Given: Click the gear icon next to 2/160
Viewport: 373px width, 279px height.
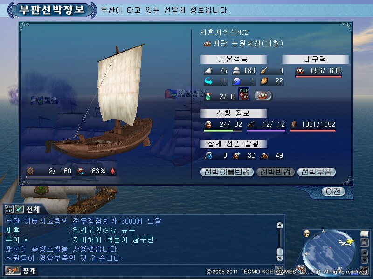Looking at the screenshot, I should (30, 171).
